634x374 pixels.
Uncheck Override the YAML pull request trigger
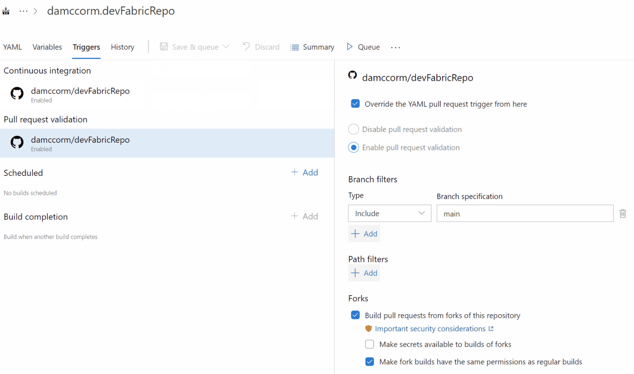(x=355, y=104)
